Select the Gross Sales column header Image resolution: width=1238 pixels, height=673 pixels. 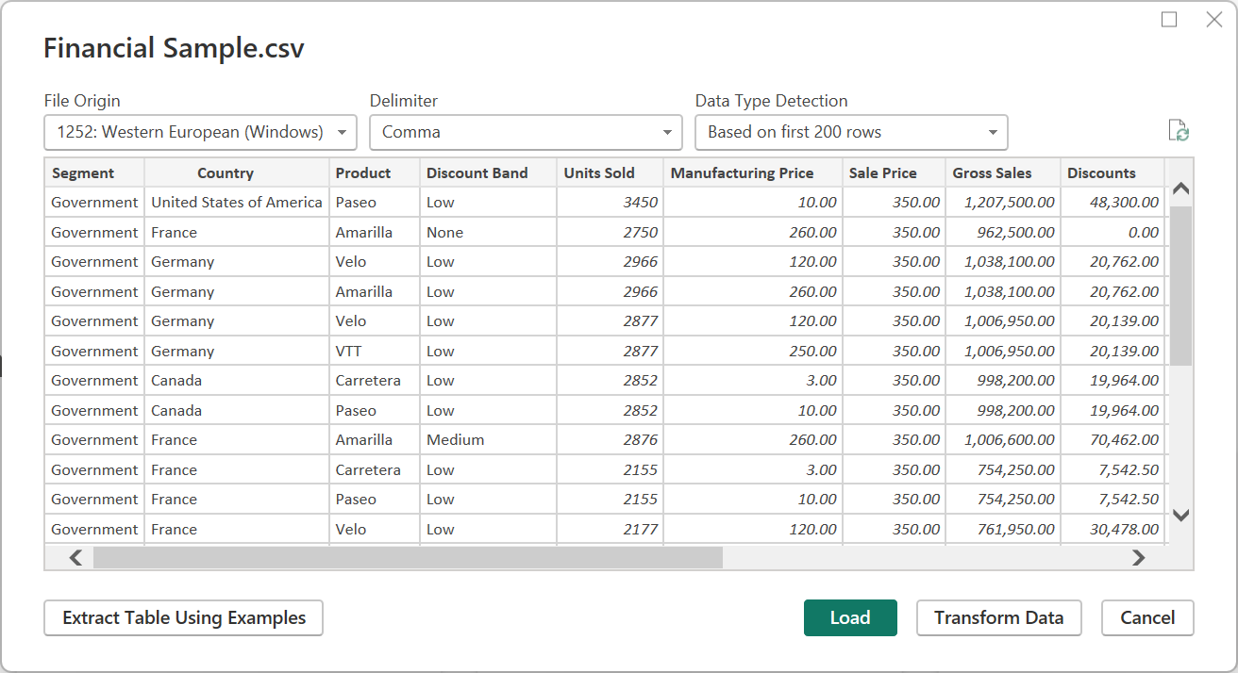coord(1002,173)
